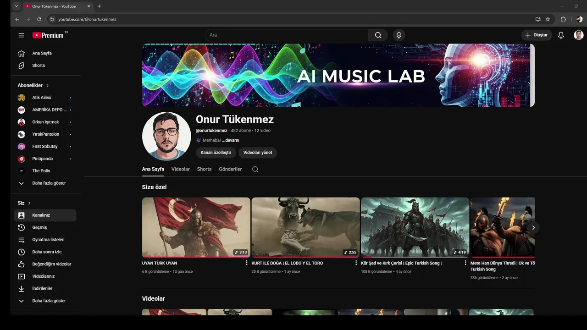
Task: Go back in browser history
Action: 17,19
